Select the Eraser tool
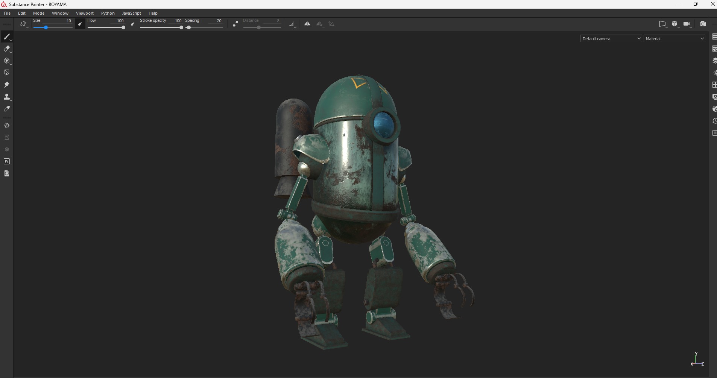717x378 pixels. (6, 49)
